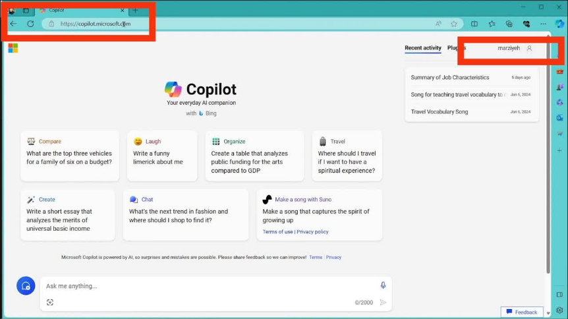This screenshot has height=319, width=568.
Task: Open the read aloud icon in address bar
Action: (x=438, y=24)
